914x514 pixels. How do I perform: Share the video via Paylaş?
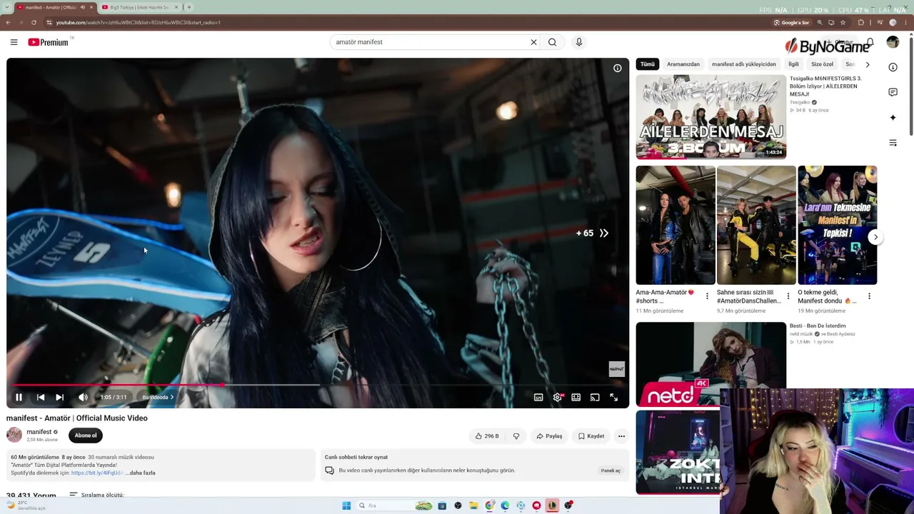tap(549, 436)
